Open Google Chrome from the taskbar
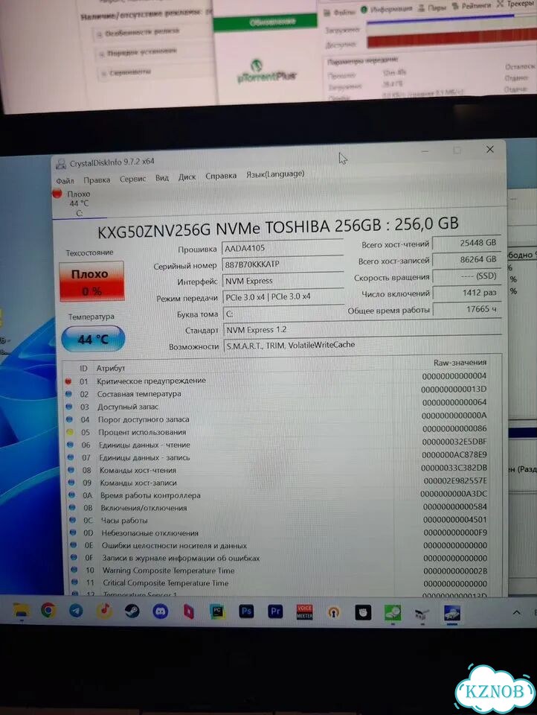The height and width of the screenshot is (715, 537). (x=48, y=610)
